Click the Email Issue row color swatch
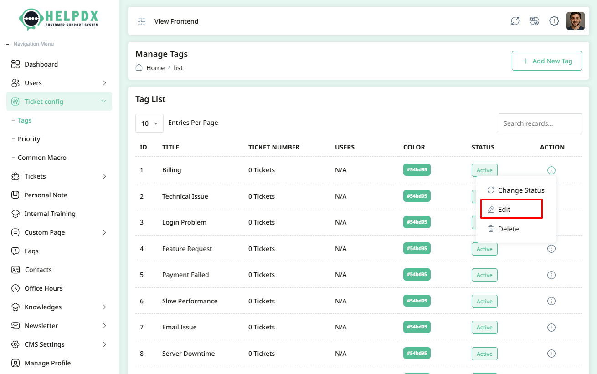 click(x=417, y=327)
